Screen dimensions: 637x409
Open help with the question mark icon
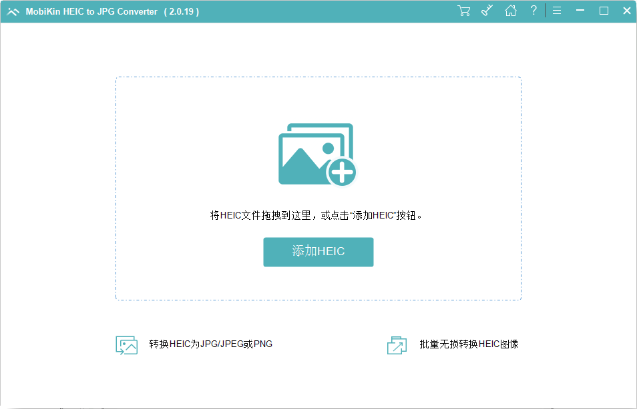click(534, 11)
